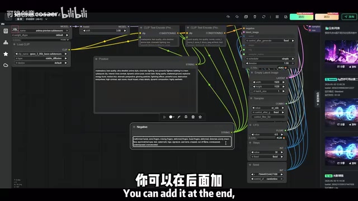Open the scheduler simple selector
The height and width of the screenshot is (201, 358).
click(x=270, y=59)
